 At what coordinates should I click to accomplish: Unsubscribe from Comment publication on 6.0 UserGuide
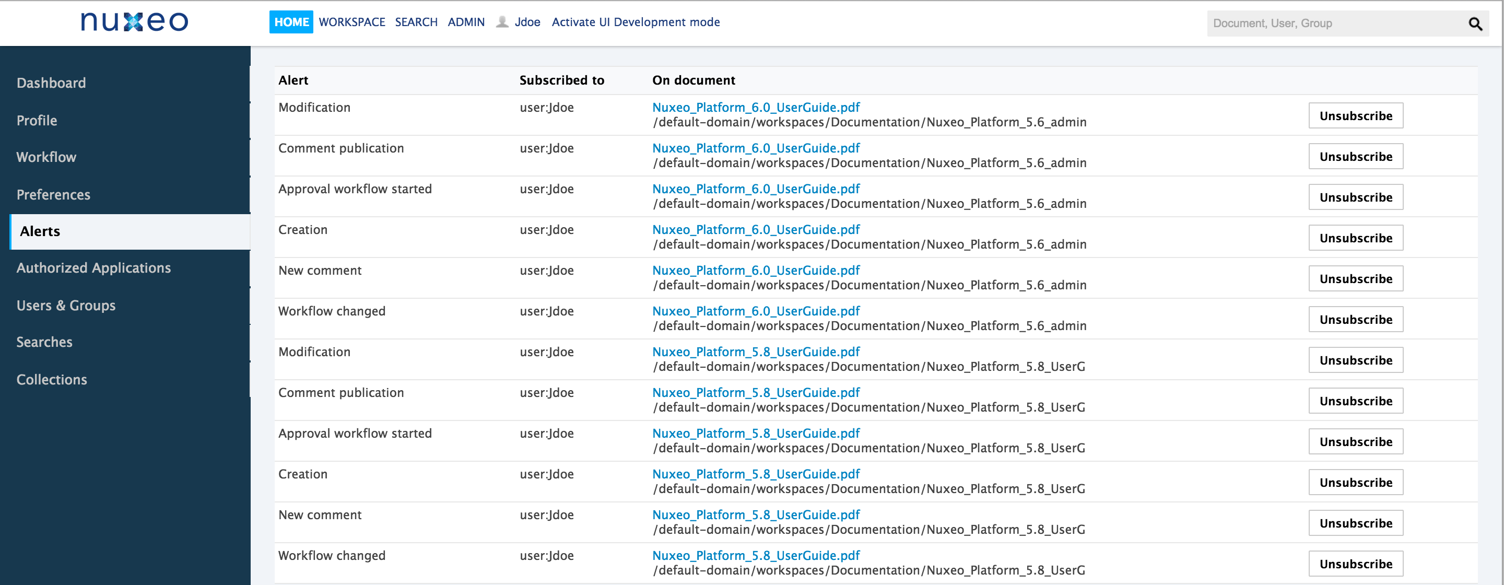point(1356,157)
